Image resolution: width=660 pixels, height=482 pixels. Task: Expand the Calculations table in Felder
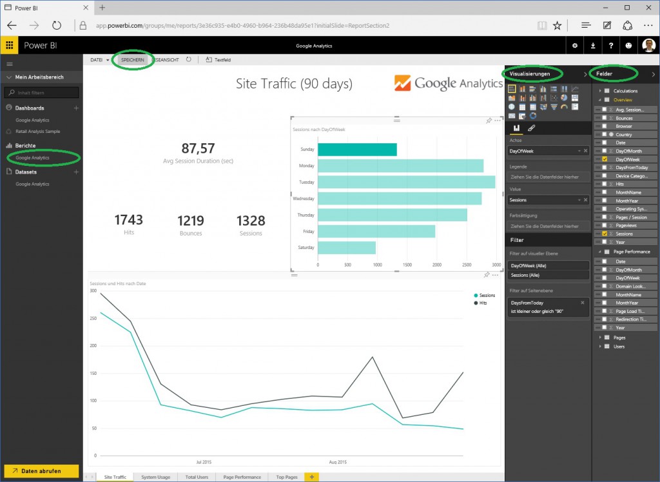click(600, 91)
